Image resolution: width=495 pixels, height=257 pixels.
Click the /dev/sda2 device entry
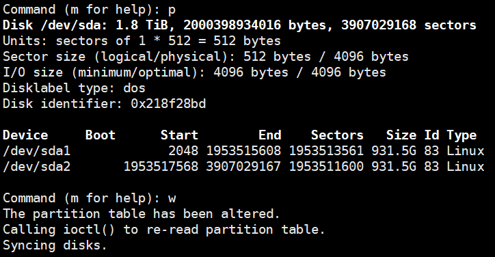(37, 167)
